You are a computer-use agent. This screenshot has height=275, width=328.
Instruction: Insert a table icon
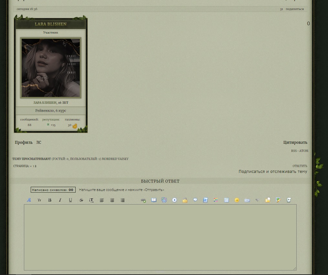[226, 200]
